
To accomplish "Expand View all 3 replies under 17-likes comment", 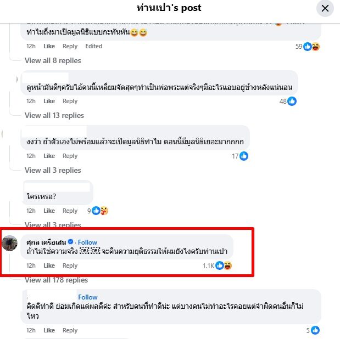I will 53,170.
